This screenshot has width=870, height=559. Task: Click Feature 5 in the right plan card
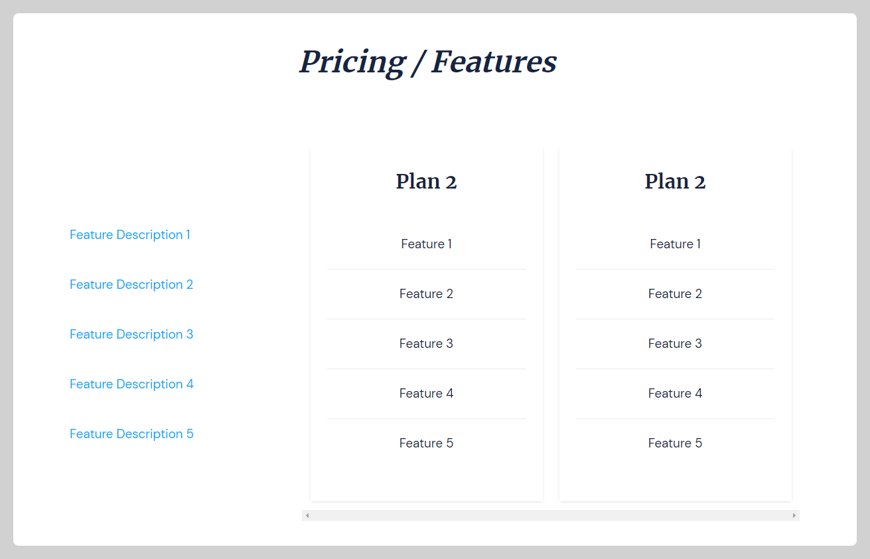[x=675, y=443]
